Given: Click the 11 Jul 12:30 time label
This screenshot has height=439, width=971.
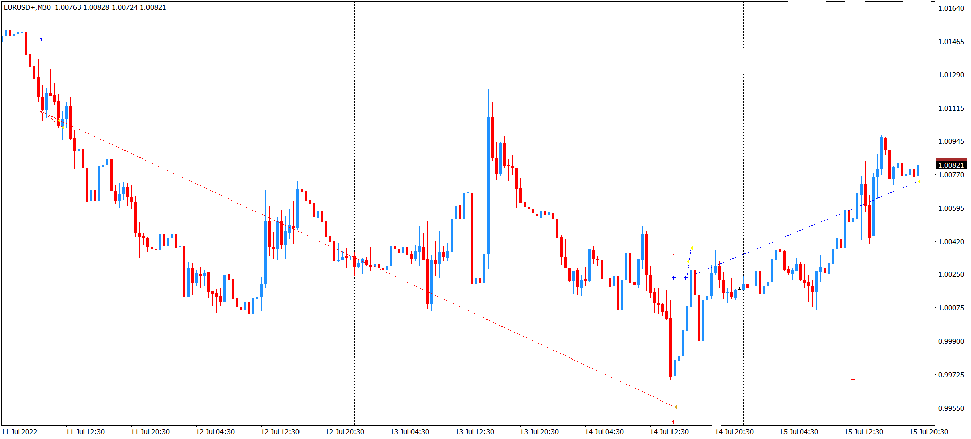Looking at the screenshot, I should 86,432.
